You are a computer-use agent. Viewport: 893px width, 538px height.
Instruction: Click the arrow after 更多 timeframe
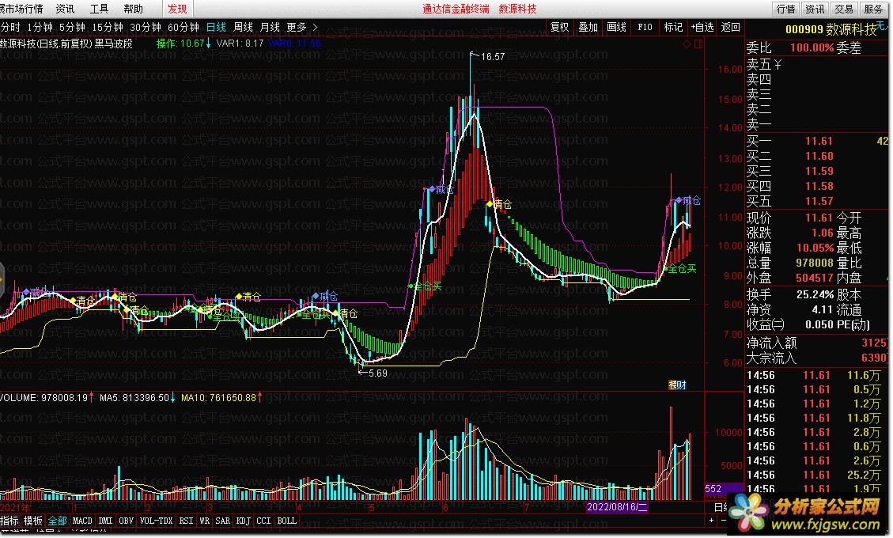click(315, 28)
